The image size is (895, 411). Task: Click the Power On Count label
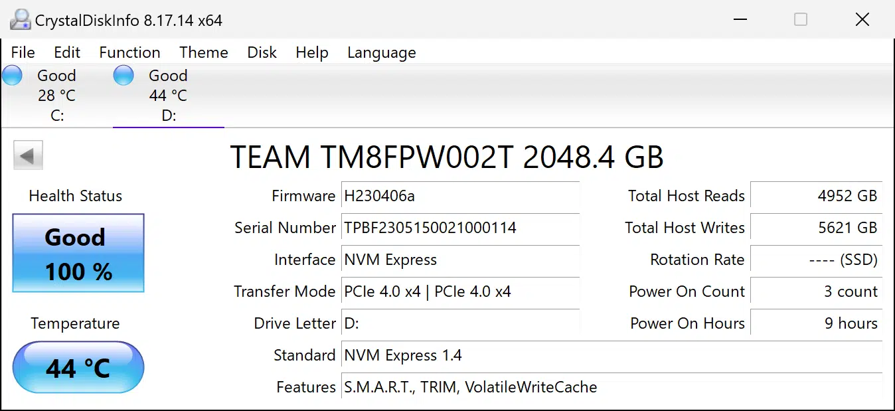coord(687,291)
